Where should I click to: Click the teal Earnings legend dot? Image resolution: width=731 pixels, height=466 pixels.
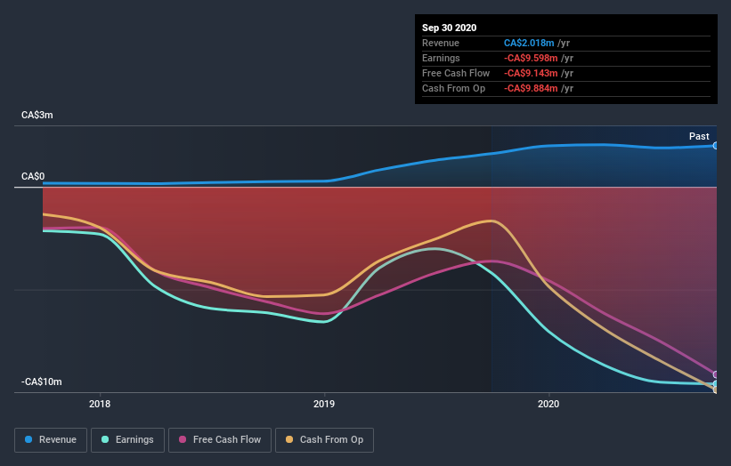coord(105,439)
